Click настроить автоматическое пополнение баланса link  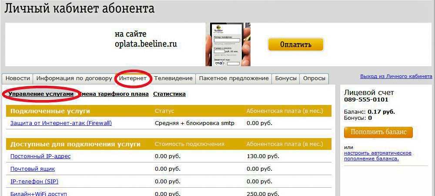[x=377, y=156]
